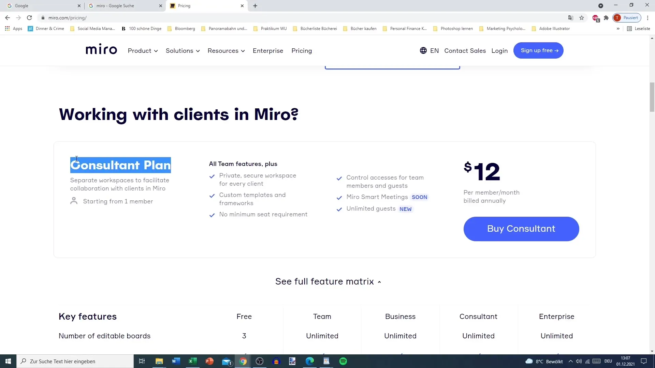Open the Bloomberg bookmark folder

[181, 29]
